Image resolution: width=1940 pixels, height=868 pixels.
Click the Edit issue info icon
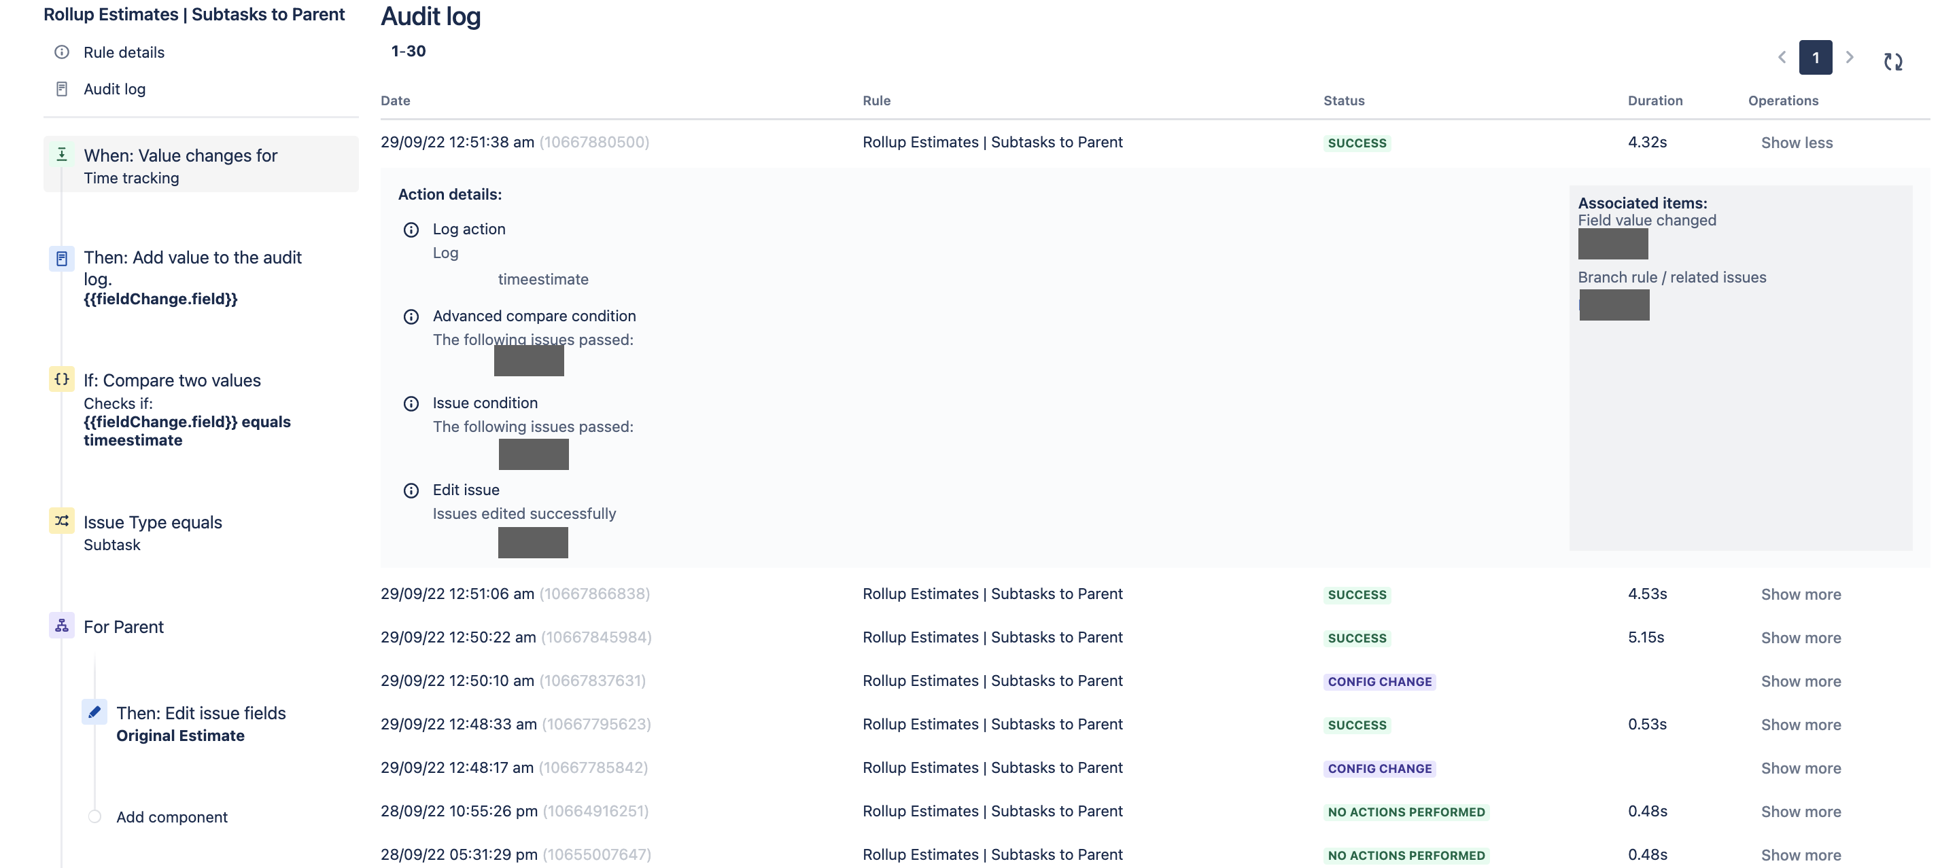tap(411, 490)
